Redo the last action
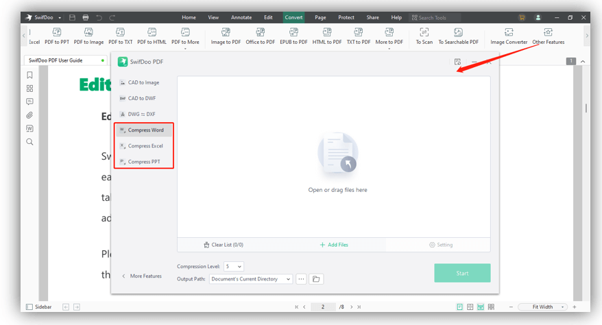The width and height of the screenshot is (602, 325). 112,18
